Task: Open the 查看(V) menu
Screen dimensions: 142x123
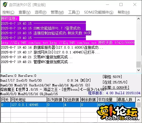Action: pos(25,12)
